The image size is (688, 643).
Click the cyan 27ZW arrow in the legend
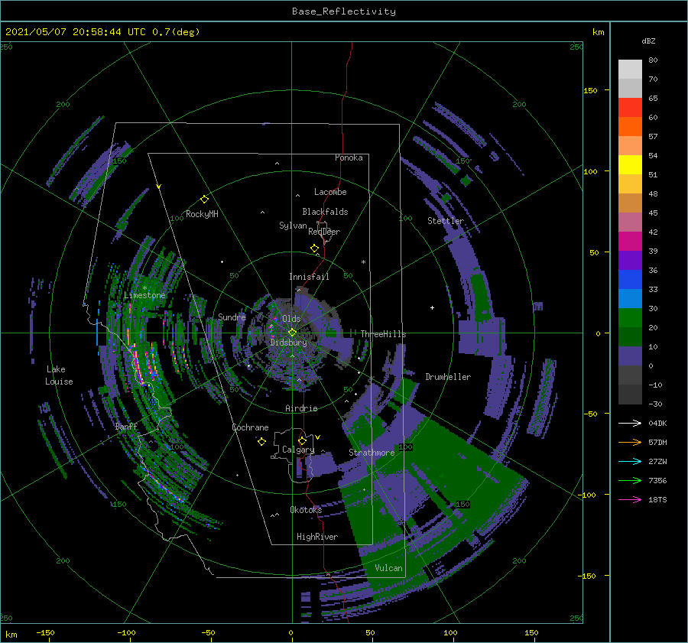tap(630, 461)
